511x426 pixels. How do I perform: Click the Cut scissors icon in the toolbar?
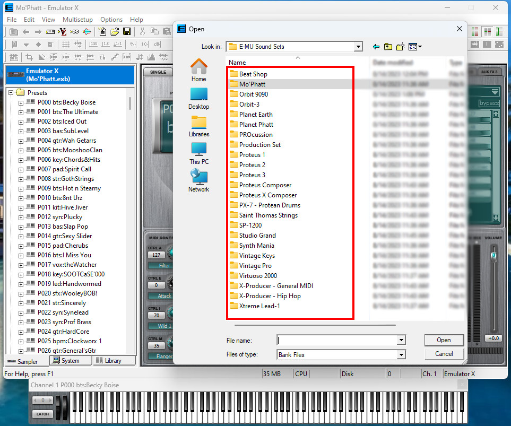point(142,32)
